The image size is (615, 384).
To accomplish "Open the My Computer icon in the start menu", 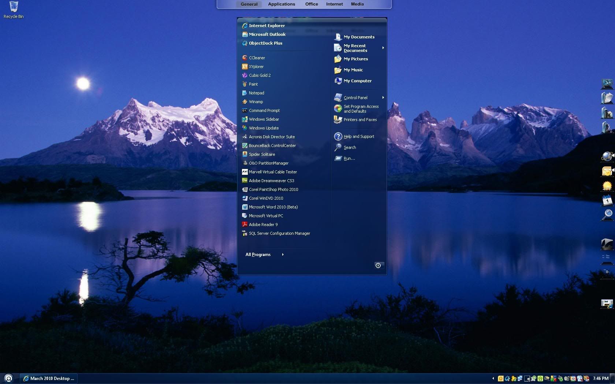I will (x=338, y=81).
